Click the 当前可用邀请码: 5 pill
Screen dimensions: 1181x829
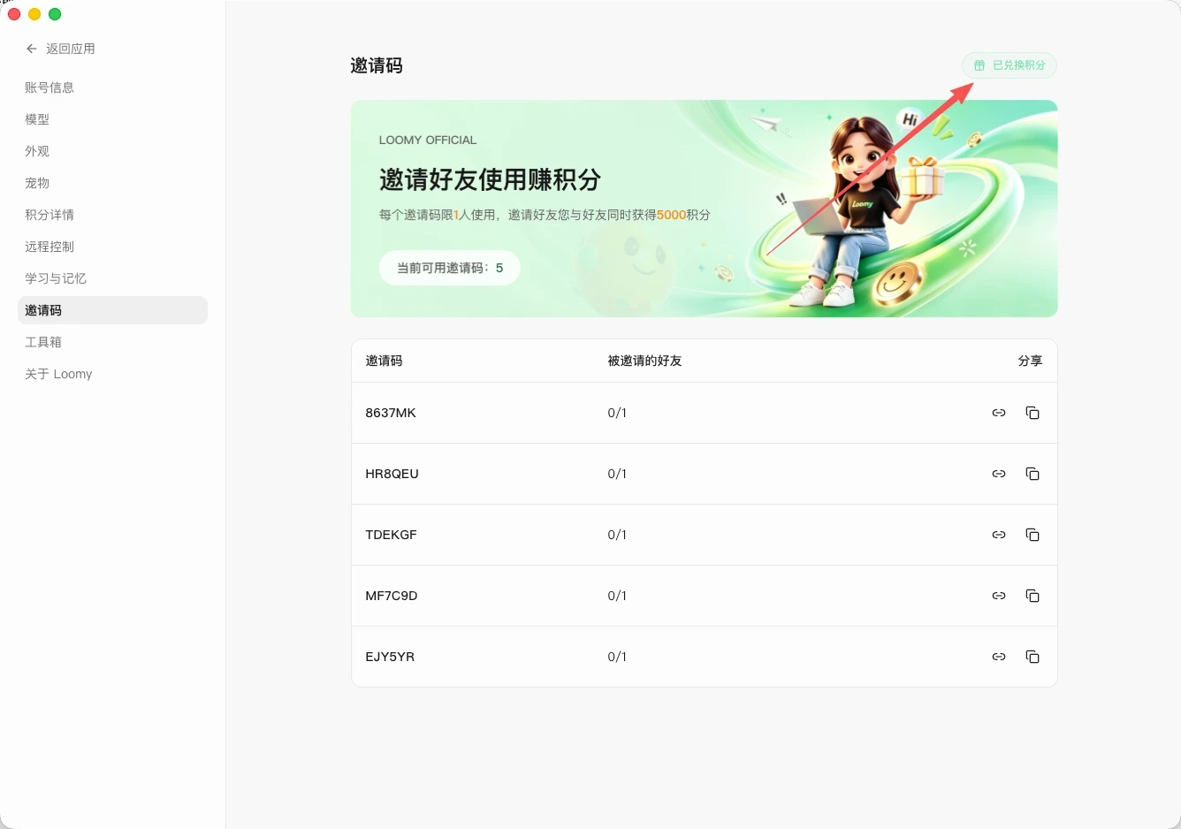(x=450, y=268)
